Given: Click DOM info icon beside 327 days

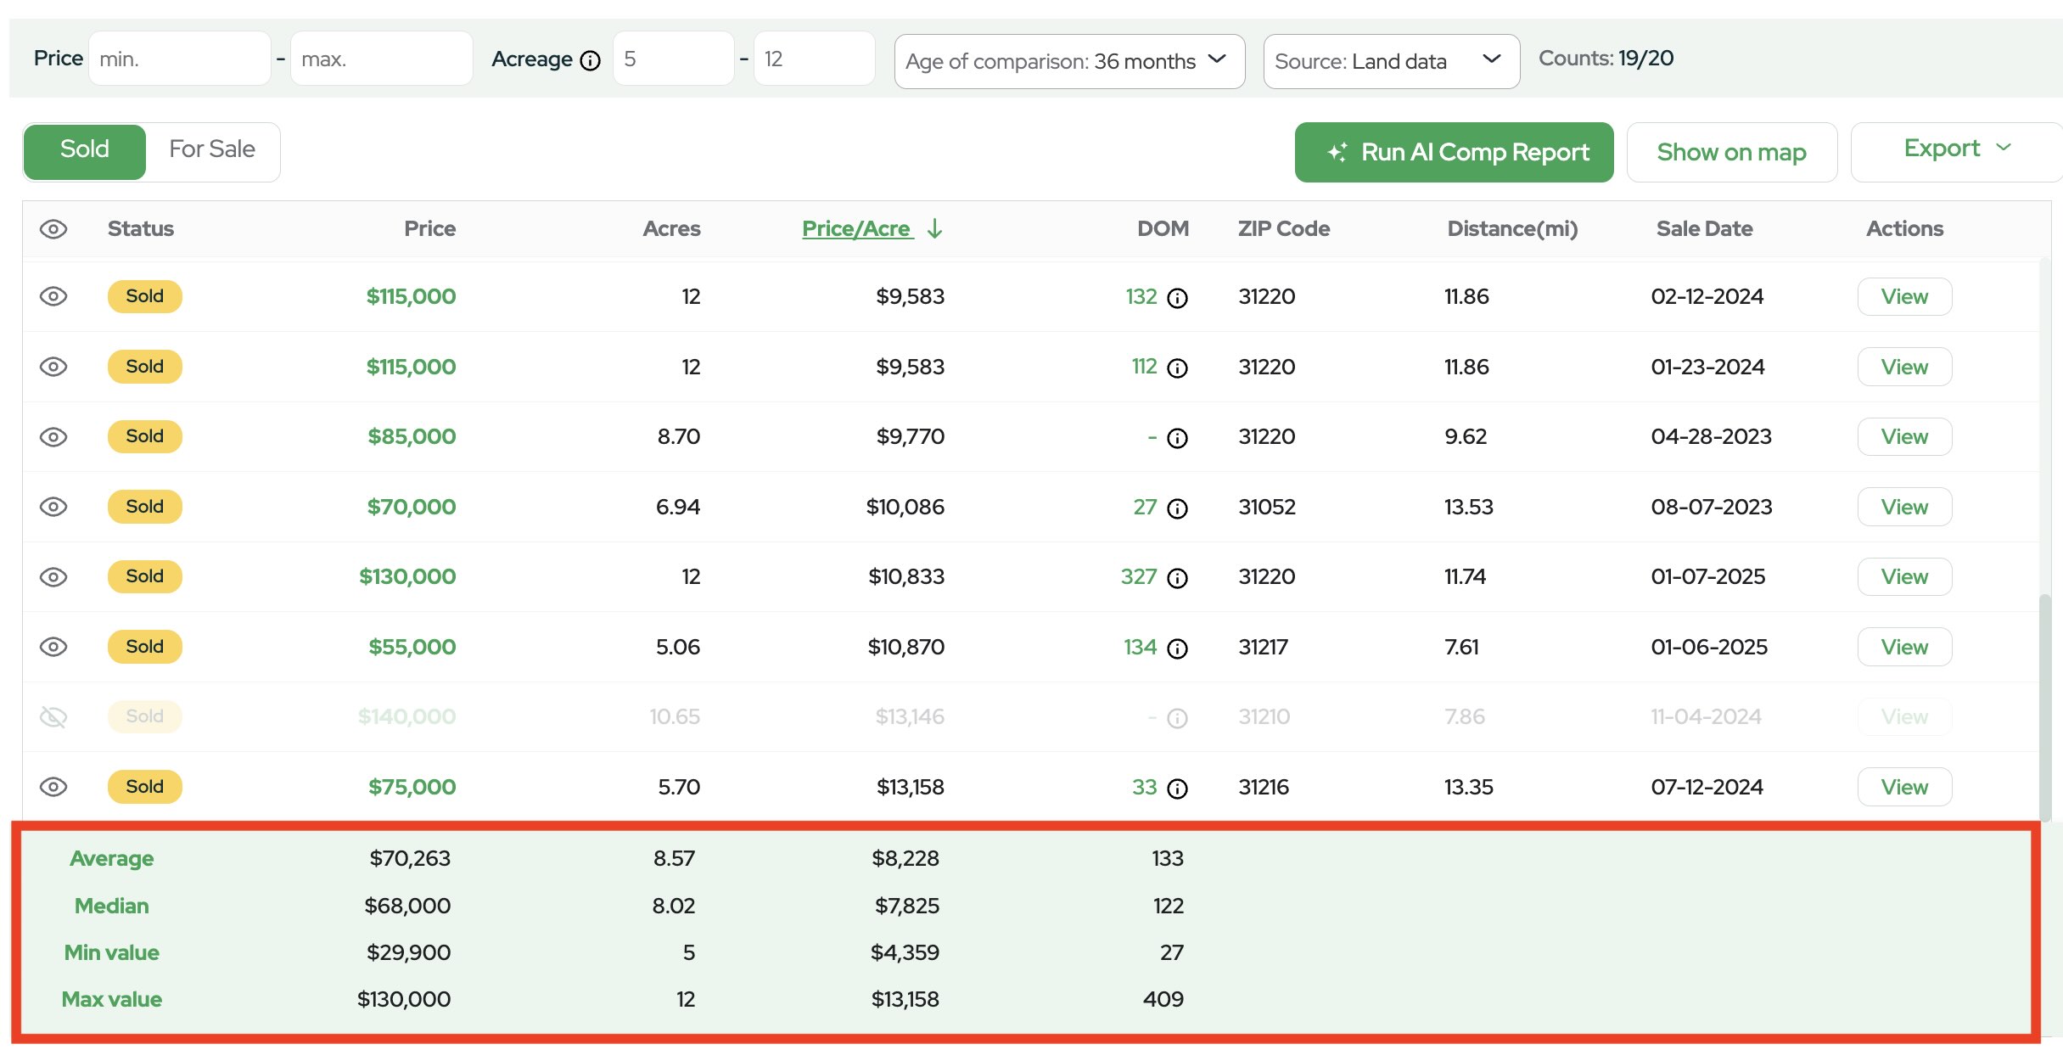Looking at the screenshot, I should click(1177, 578).
